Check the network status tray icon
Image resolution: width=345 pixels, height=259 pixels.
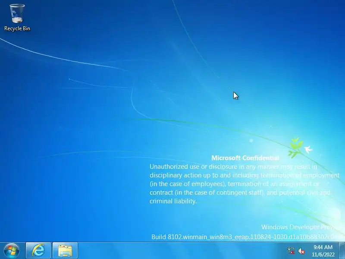[291, 251]
